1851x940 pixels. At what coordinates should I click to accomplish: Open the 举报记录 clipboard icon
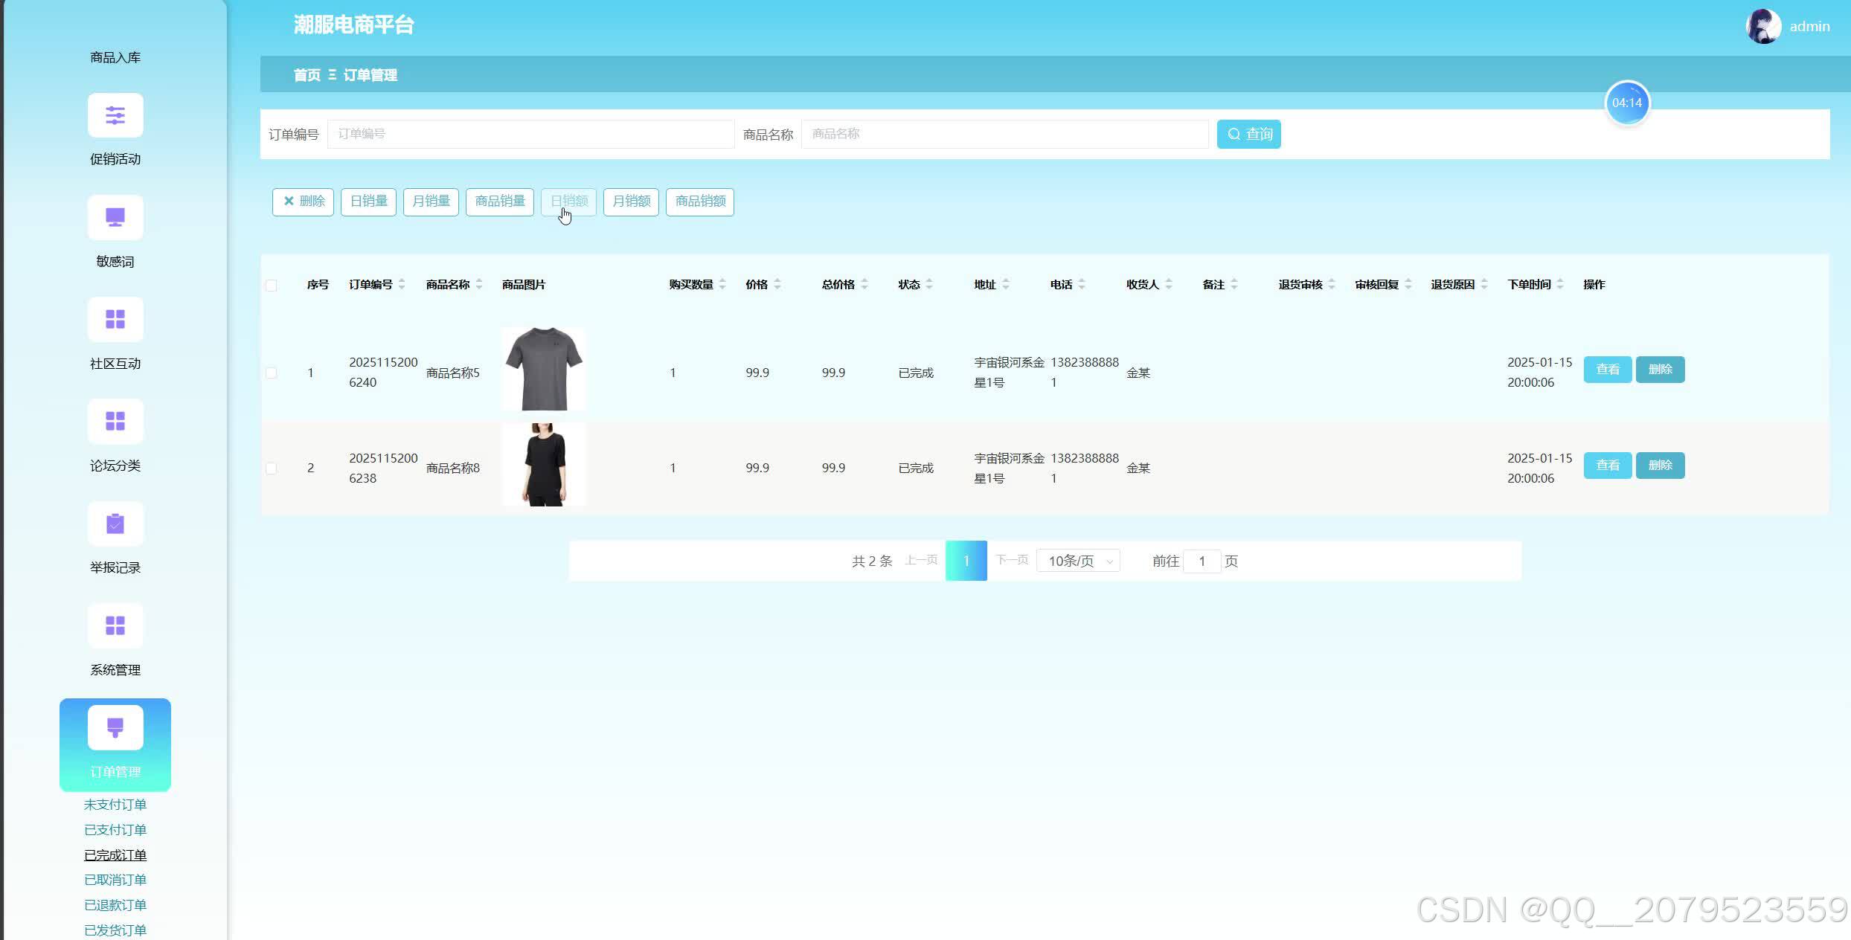[x=115, y=524]
